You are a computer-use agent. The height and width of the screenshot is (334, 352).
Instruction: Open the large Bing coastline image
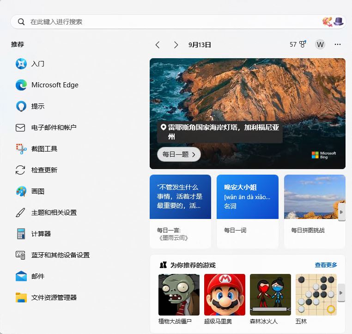pos(248,114)
